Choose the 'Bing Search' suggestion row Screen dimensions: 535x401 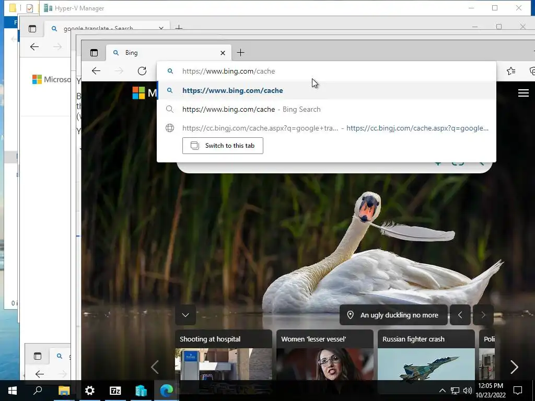coord(326,109)
